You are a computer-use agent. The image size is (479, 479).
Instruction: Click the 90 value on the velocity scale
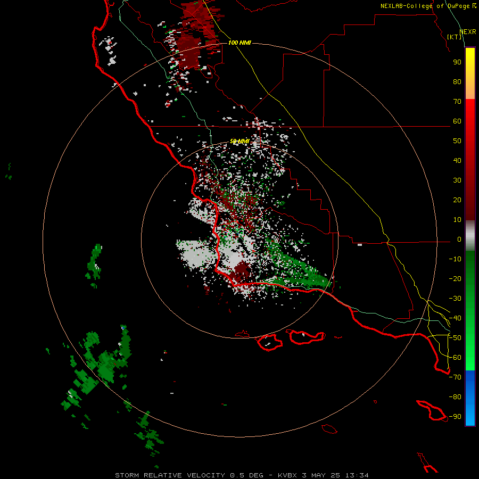click(457, 62)
